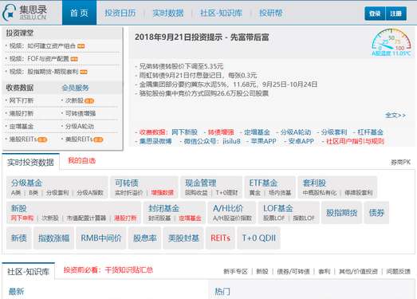The image size is (417, 299).
Task: Open 定增基金 in the sidebar list
Action: [x=22, y=126]
